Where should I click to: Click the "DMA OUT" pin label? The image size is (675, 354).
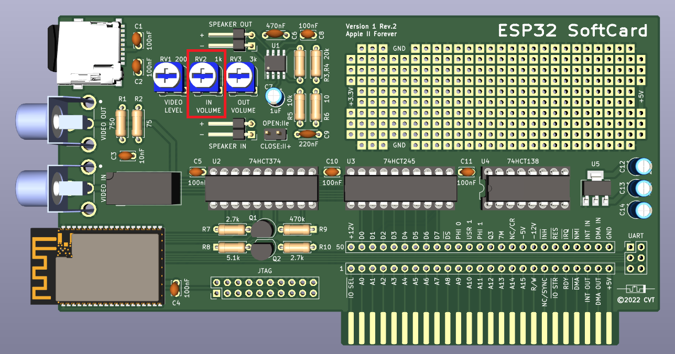pyautogui.click(x=598, y=291)
